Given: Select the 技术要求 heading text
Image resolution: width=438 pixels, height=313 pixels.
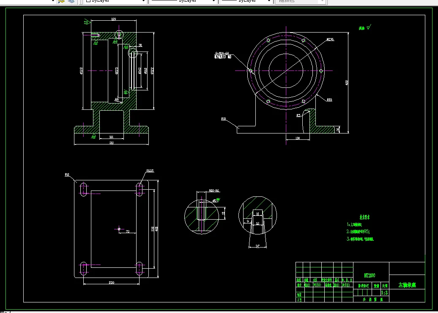Looking at the screenshot, I should click(x=364, y=217).
